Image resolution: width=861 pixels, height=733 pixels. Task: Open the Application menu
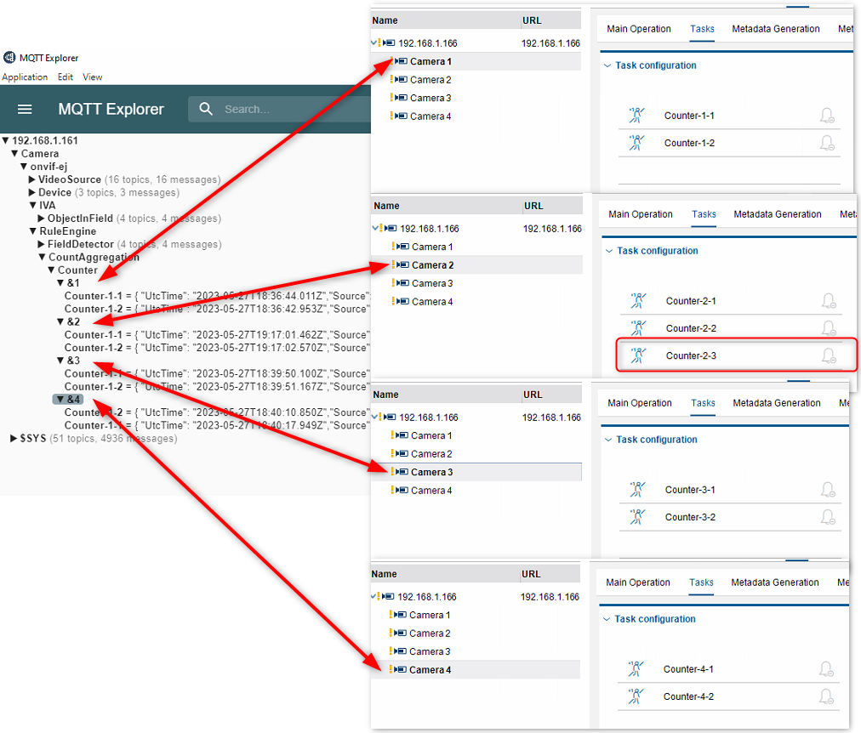click(x=25, y=77)
